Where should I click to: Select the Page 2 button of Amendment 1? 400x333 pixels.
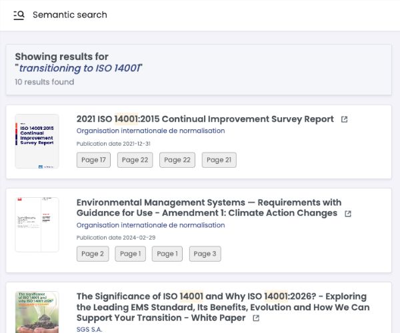(x=93, y=254)
